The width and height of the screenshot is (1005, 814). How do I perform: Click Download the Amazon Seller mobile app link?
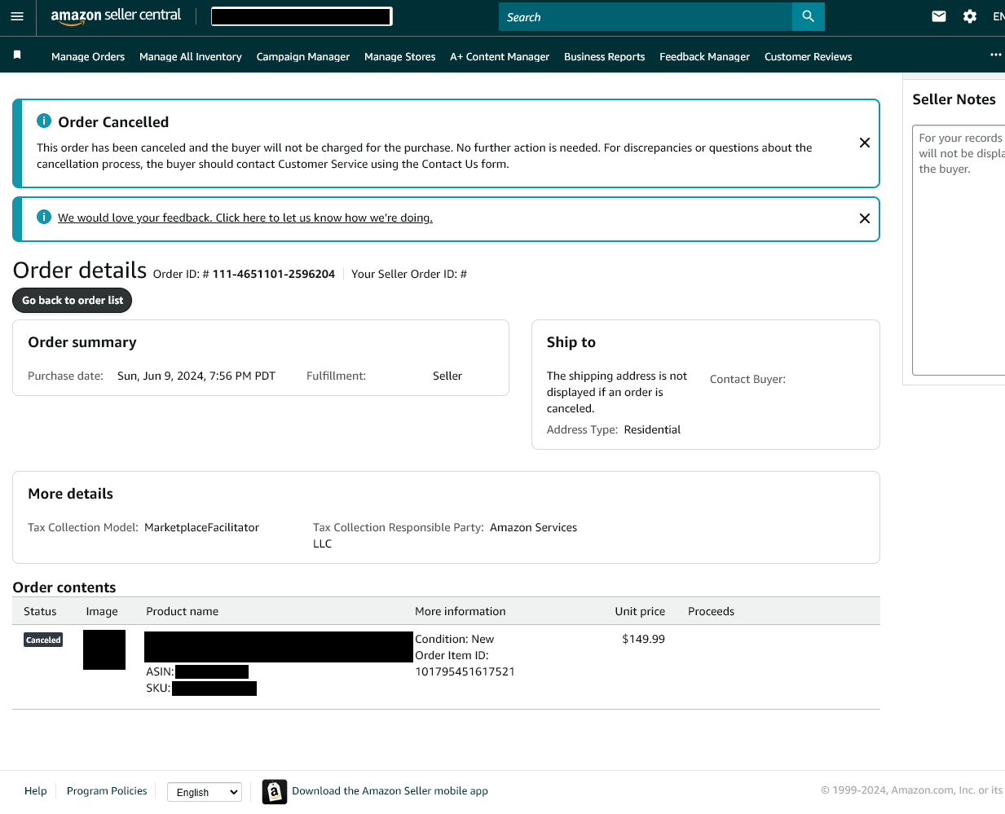pyautogui.click(x=390, y=790)
